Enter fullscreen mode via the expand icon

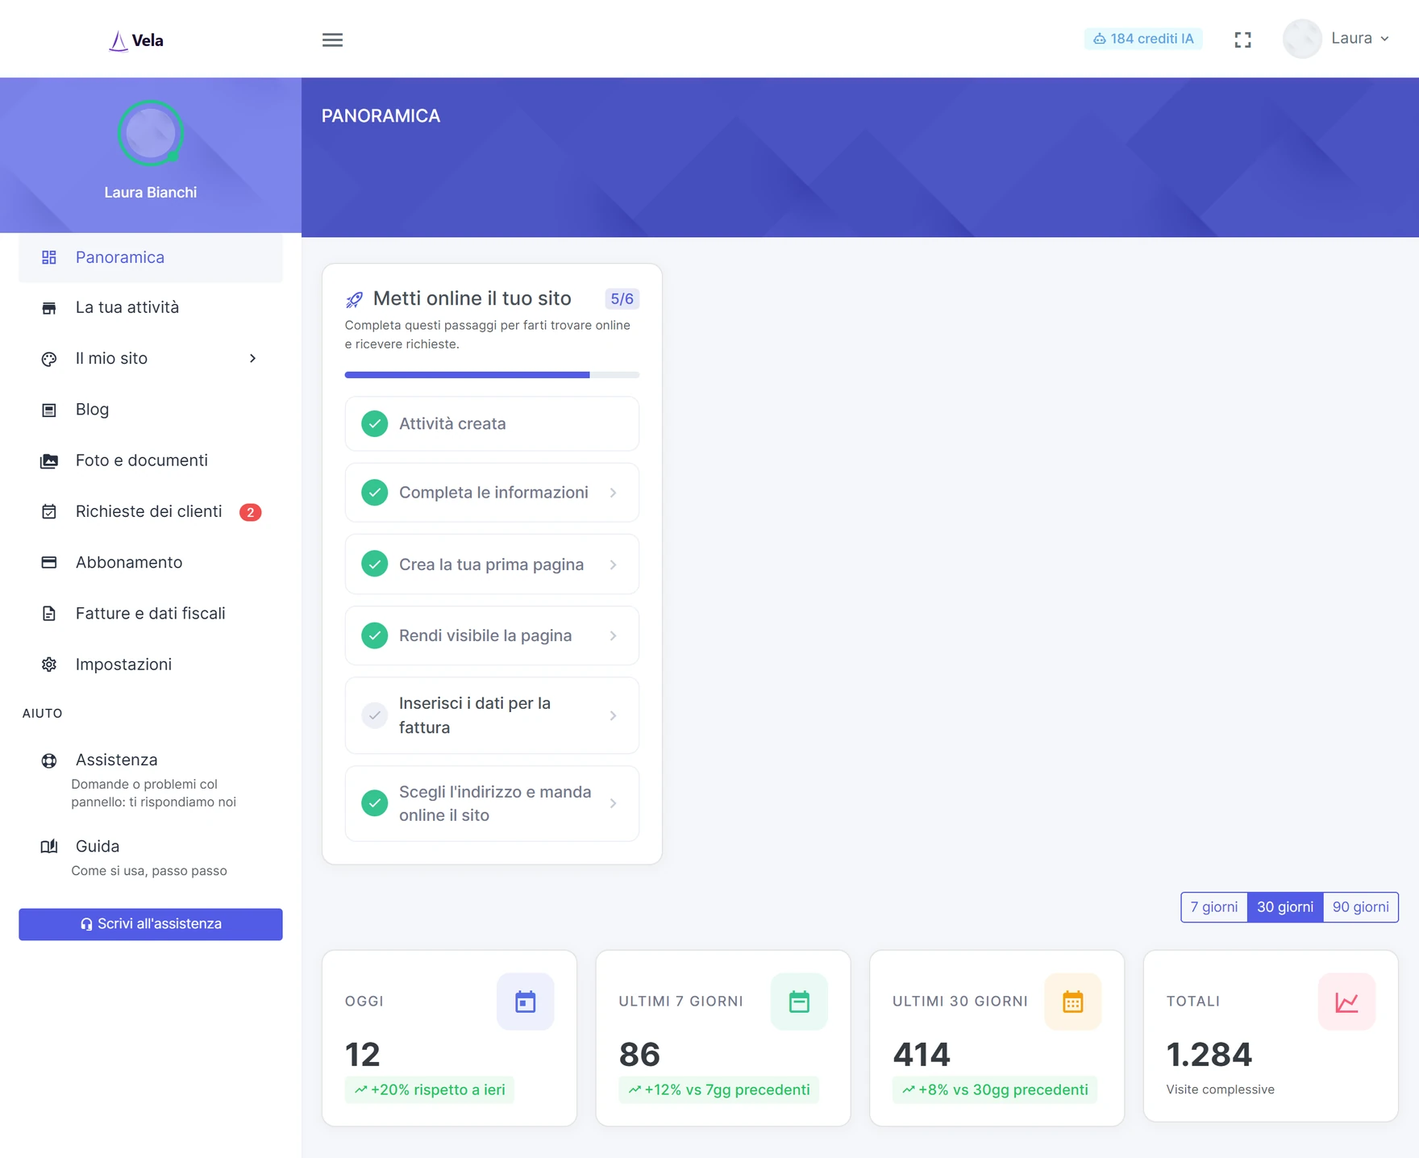tap(1242, 40)
